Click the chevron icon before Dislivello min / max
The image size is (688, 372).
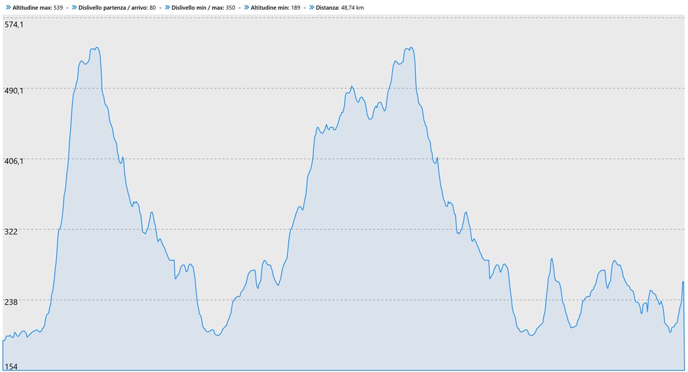click(168, 8)
